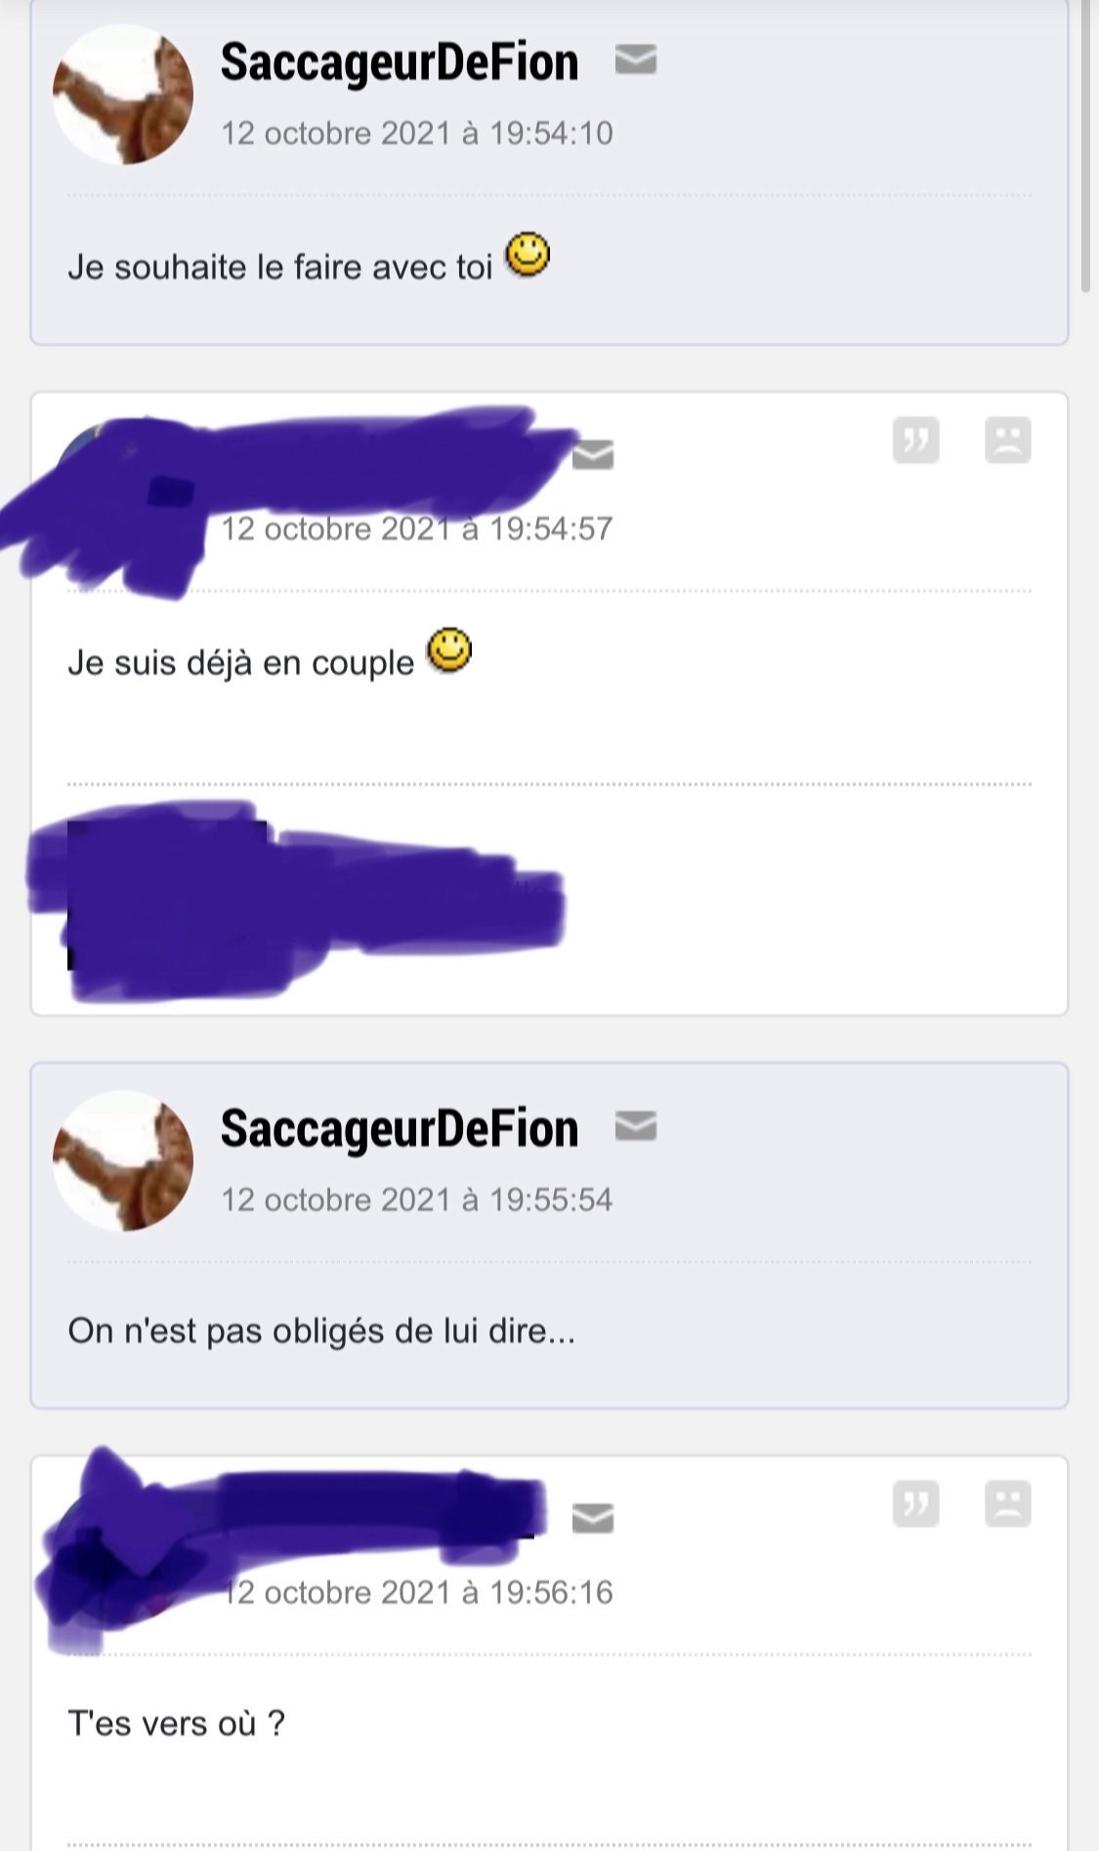Screen dimensions: 1099x1851
Task: Quote the 19:54:57 post
Action: pos(916,441)
